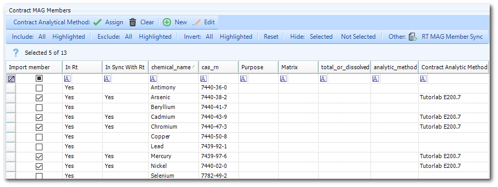498x187 pixels.
Task: Open the filter icon under analytic_method column
Action: 376,79
